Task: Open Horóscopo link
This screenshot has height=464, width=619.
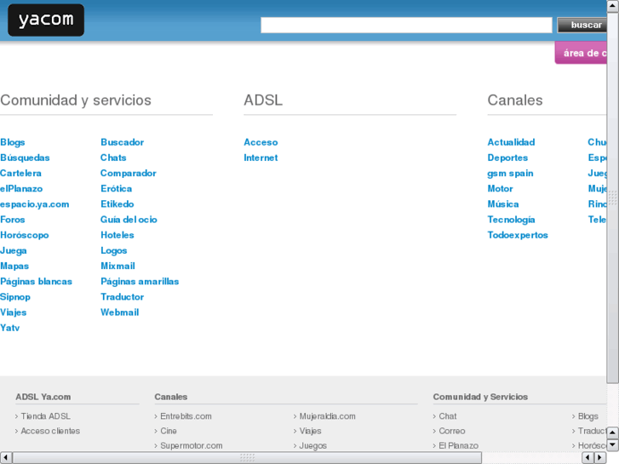Action: point(25,235)
